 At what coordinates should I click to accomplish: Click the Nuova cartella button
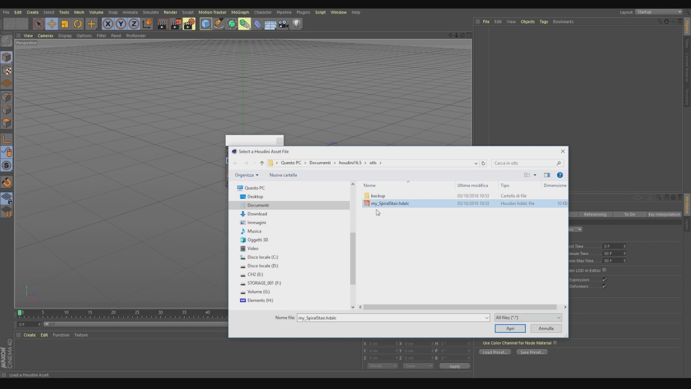pos(283,175)
